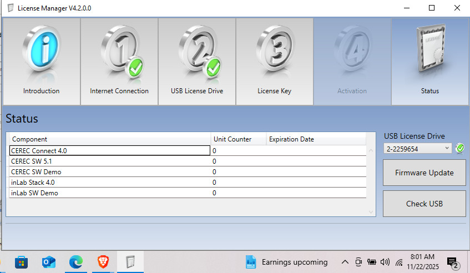Click the list scroll up arrow

point(371,150)
